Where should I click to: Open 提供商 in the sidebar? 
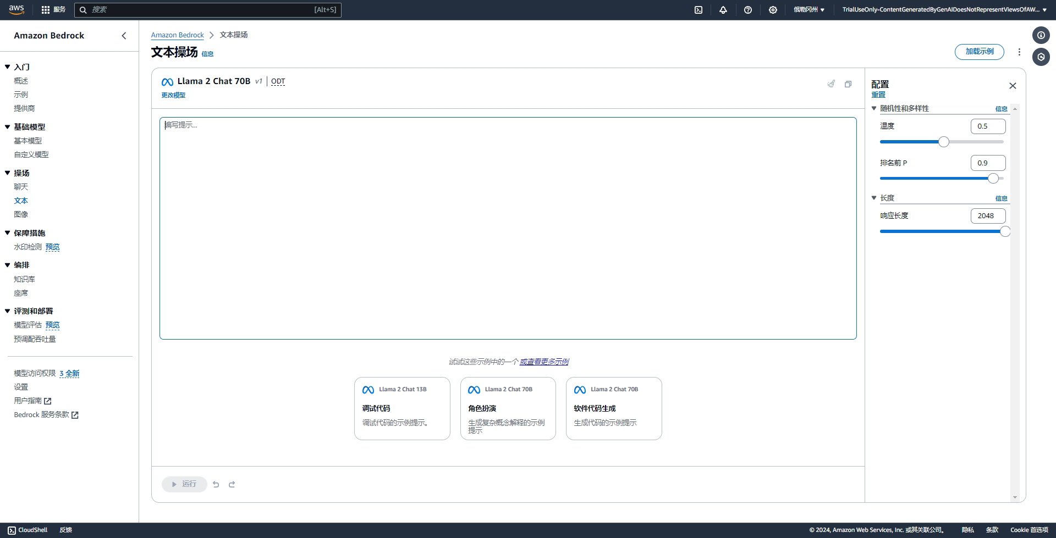[24, 108]
